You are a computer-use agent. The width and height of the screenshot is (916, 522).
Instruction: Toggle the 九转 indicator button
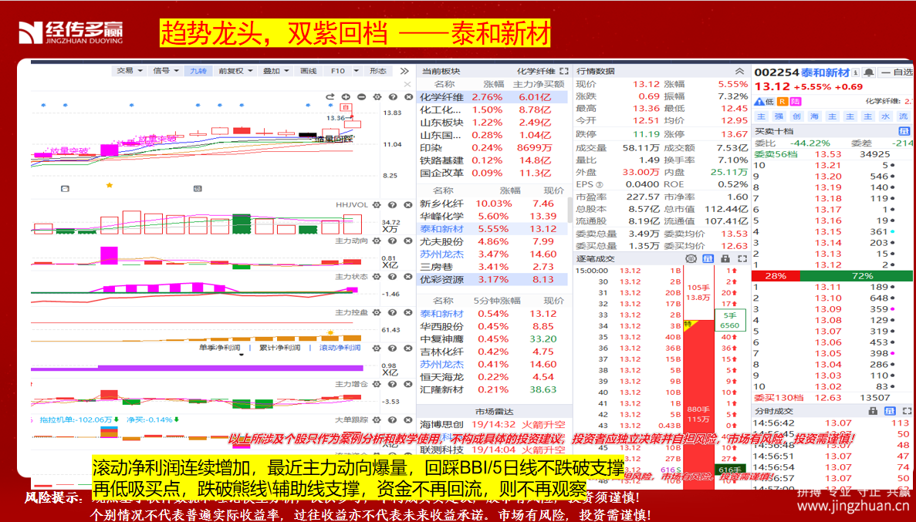click(198, 71)
